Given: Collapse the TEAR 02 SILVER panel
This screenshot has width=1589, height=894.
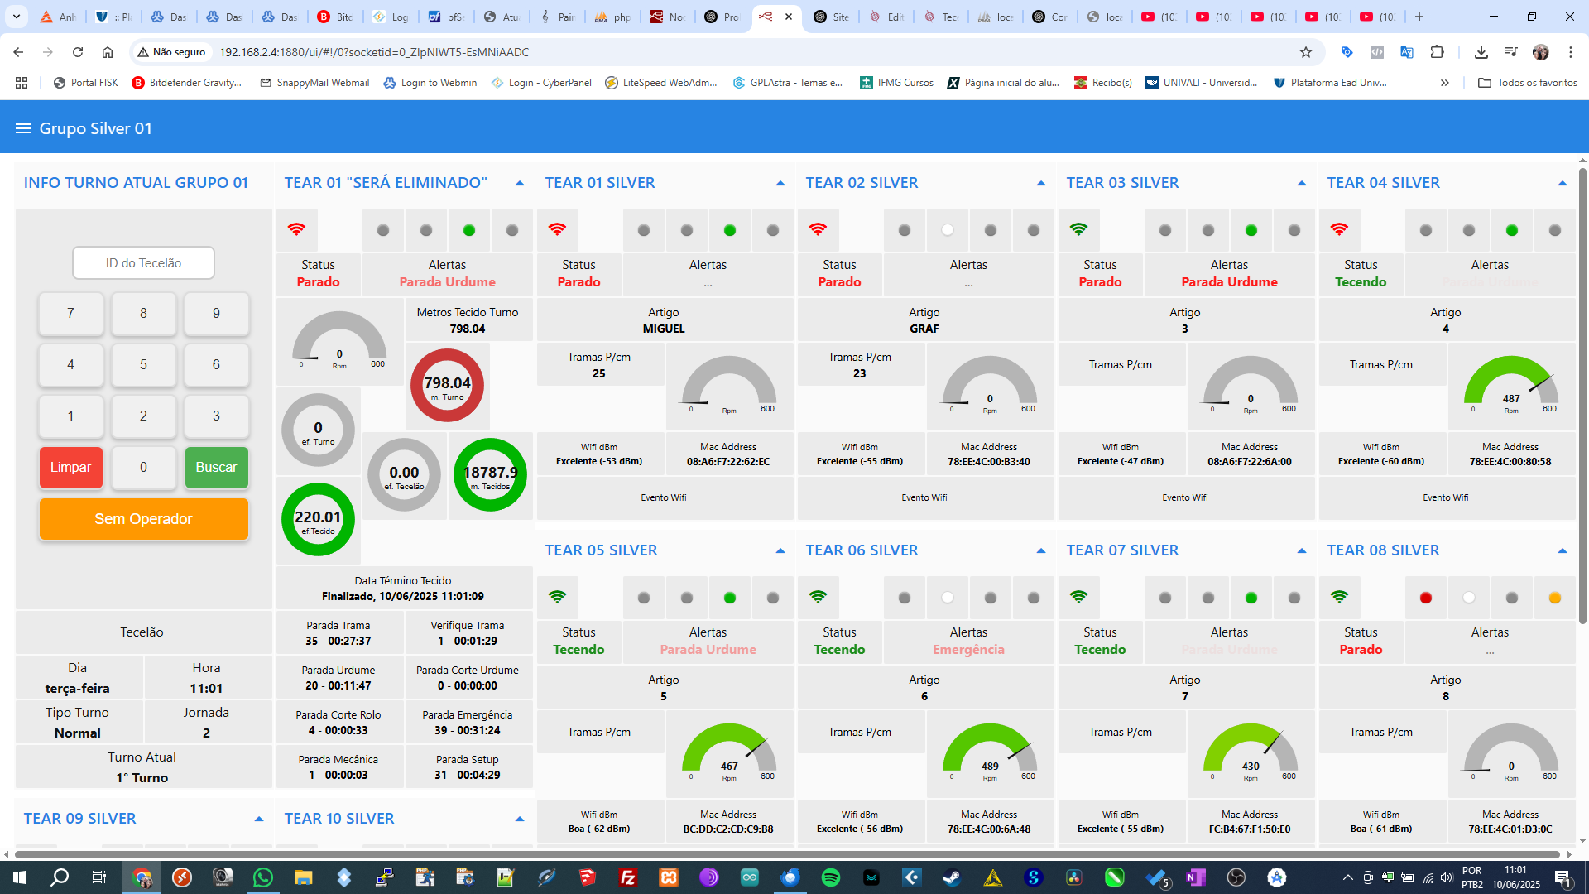Looking at the screenshot, I should pyautogui.click(x=1040, y=183).
